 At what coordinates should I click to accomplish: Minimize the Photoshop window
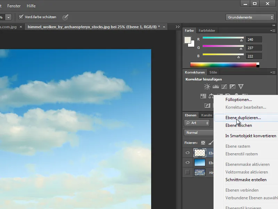click(x=245, y=3)
